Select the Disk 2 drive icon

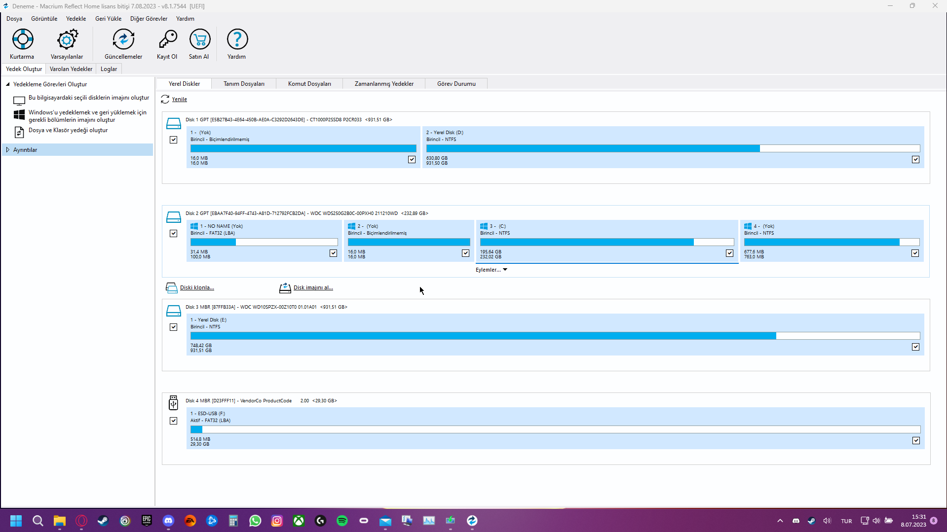(x=173, y=217)
